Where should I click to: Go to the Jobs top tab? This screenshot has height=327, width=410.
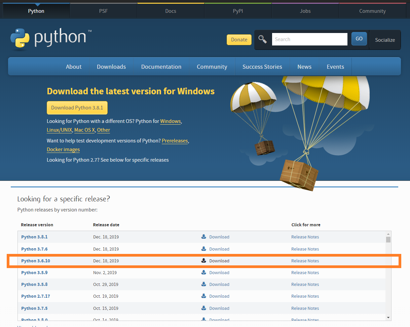click(305, 11)
